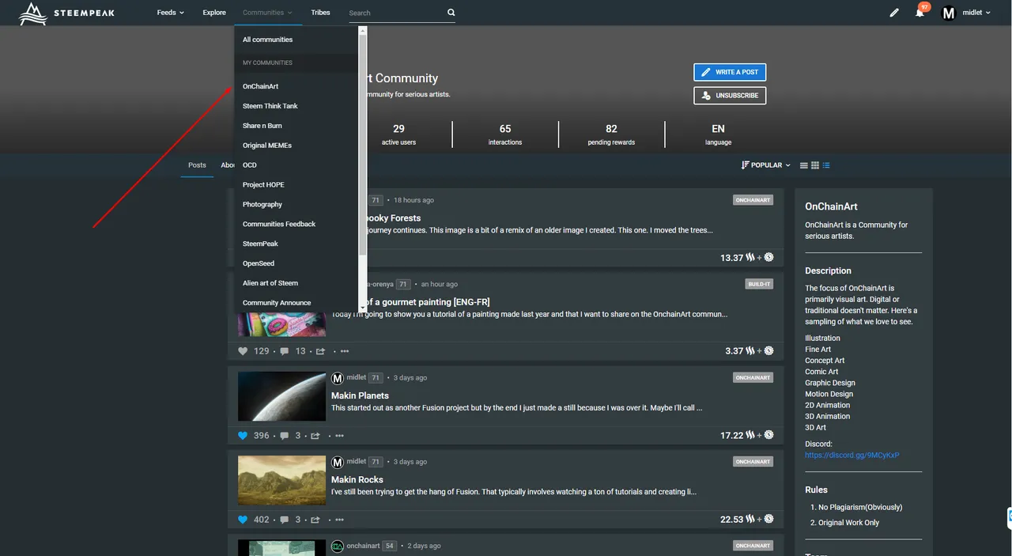Open the Explore menu item
Image resolution: width=1012 pixels, height=556 pixels.
[x=214, y=13]
